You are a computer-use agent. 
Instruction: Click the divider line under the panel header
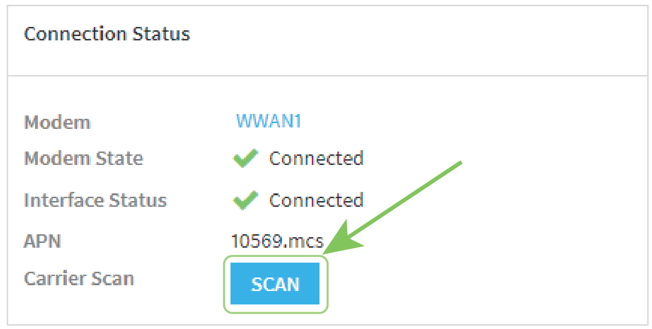(x=327, y=76)
